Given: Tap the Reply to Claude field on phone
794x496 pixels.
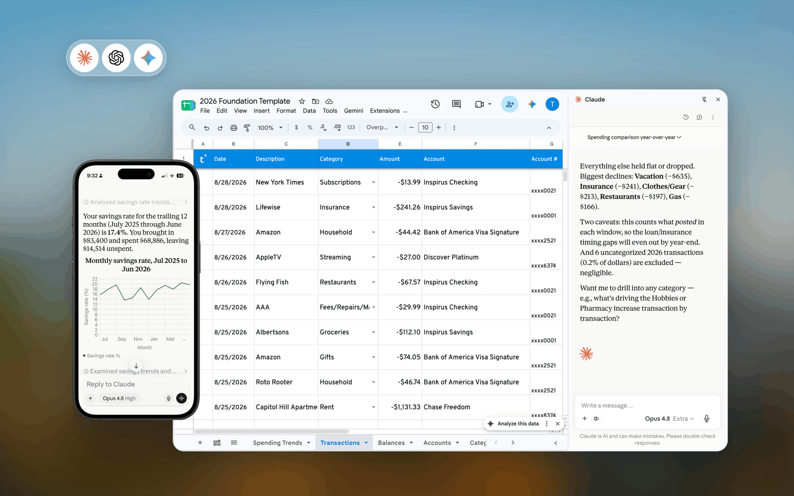Looking at the screenshot, I should 136,384.
